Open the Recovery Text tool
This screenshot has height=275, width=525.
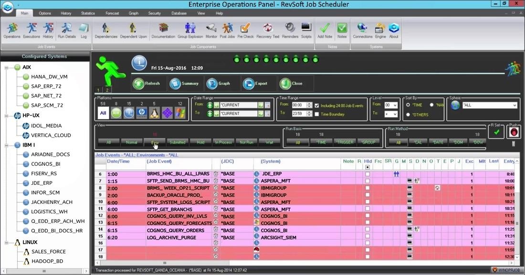(x=267, y=30)
